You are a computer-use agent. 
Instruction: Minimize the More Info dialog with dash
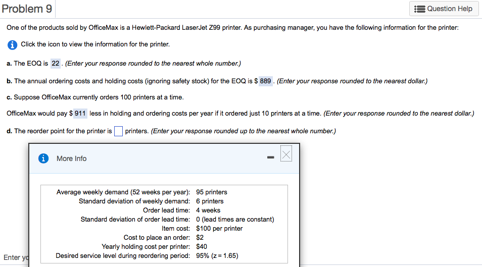270,157
